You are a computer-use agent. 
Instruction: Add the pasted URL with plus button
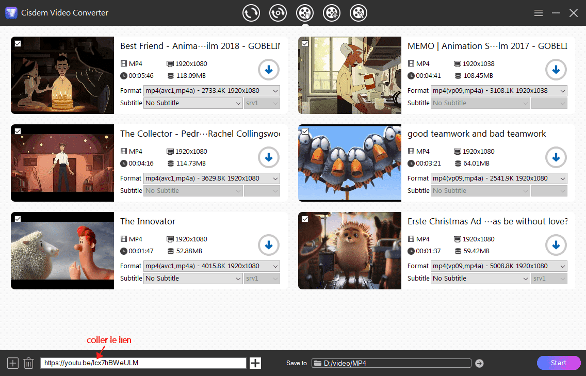point(255,363)
